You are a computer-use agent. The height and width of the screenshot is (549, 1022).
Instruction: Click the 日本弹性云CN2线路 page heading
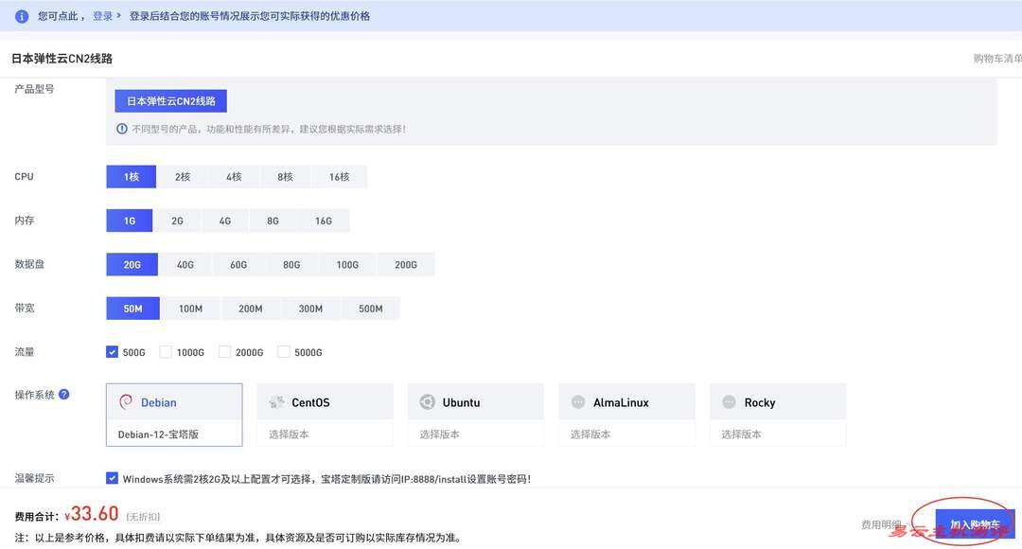click(x=62, y=59)
